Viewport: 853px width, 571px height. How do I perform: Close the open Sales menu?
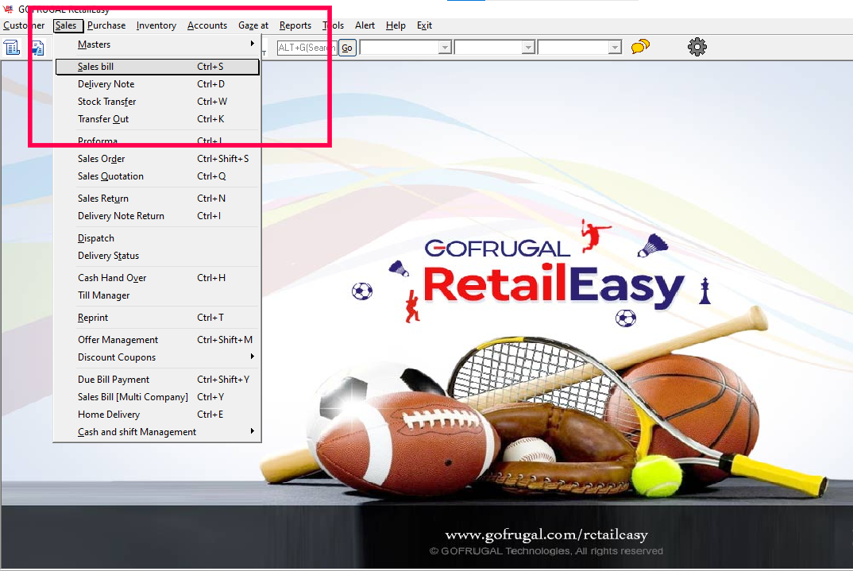point(67,25)
